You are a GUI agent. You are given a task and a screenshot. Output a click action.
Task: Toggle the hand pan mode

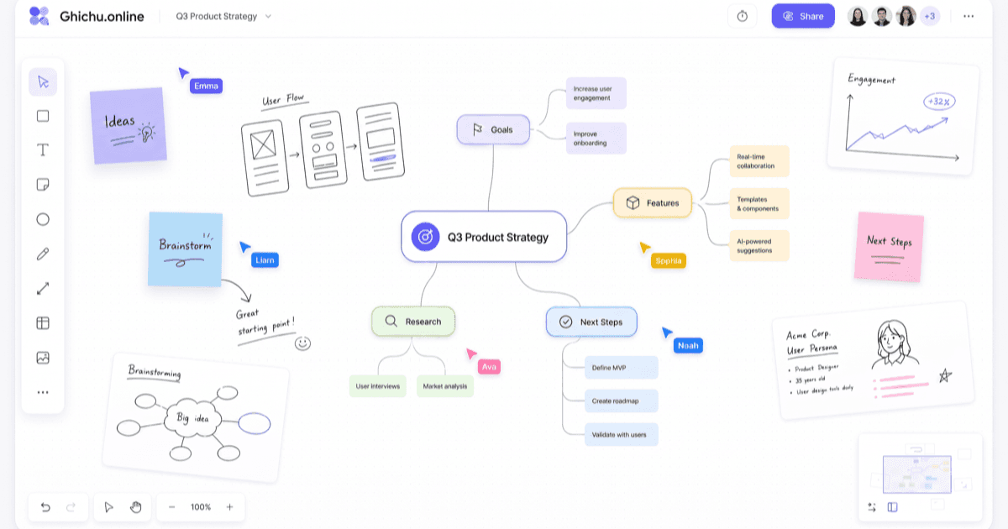[x=135, y=507]
